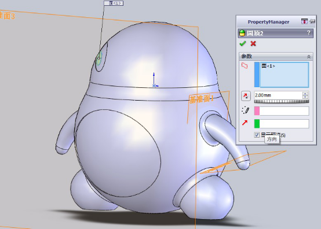This screenshot has height=229, width=321.
Task: Click the 面<1> callout label in viewport
Action: tap(114, 3)
